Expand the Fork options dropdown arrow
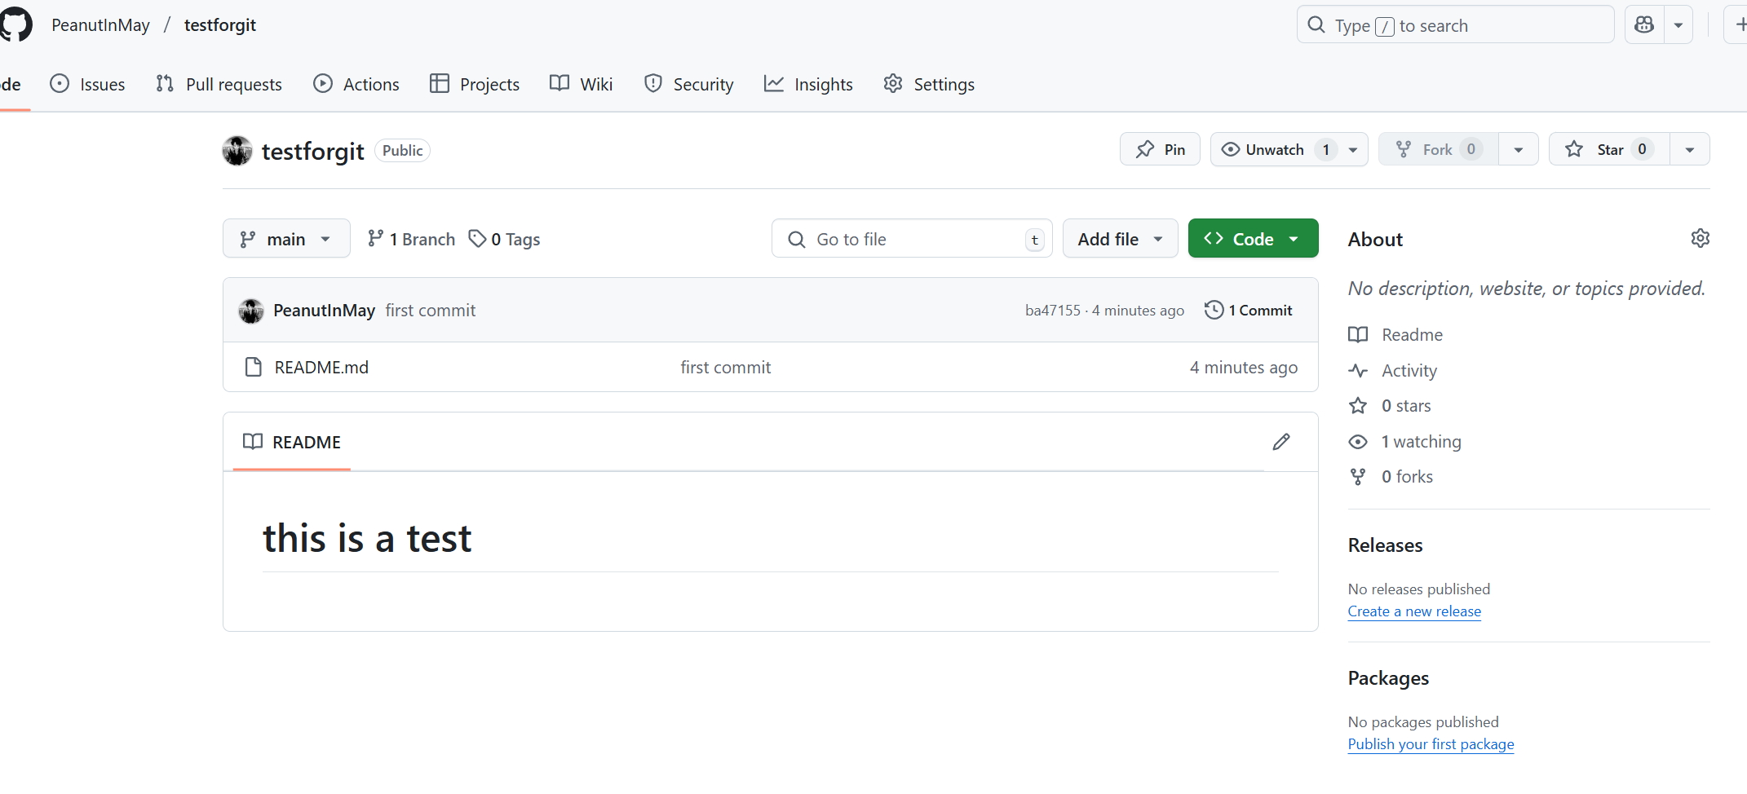1747x794 pixels. (x=1519, y=149)
